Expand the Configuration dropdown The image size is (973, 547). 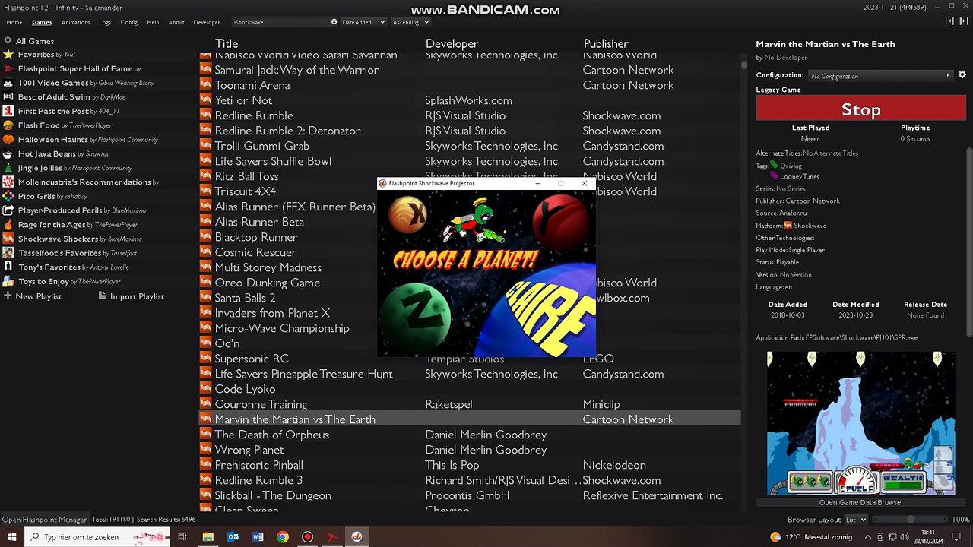[x=880, y=76]
